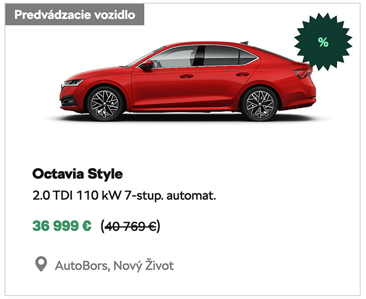The height and width of the screenshot is (299, 366).
Task: Click the car's front side window
Action: click(x=173, y=57)
